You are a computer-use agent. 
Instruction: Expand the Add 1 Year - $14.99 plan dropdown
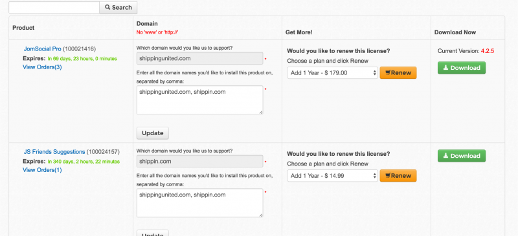[332, 176]
